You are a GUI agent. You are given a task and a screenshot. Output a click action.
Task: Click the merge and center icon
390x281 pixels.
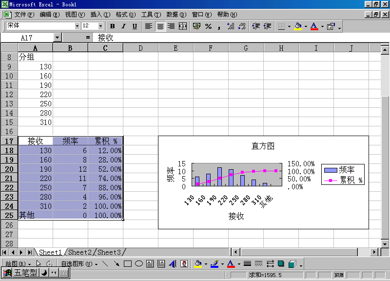(183, 26)
